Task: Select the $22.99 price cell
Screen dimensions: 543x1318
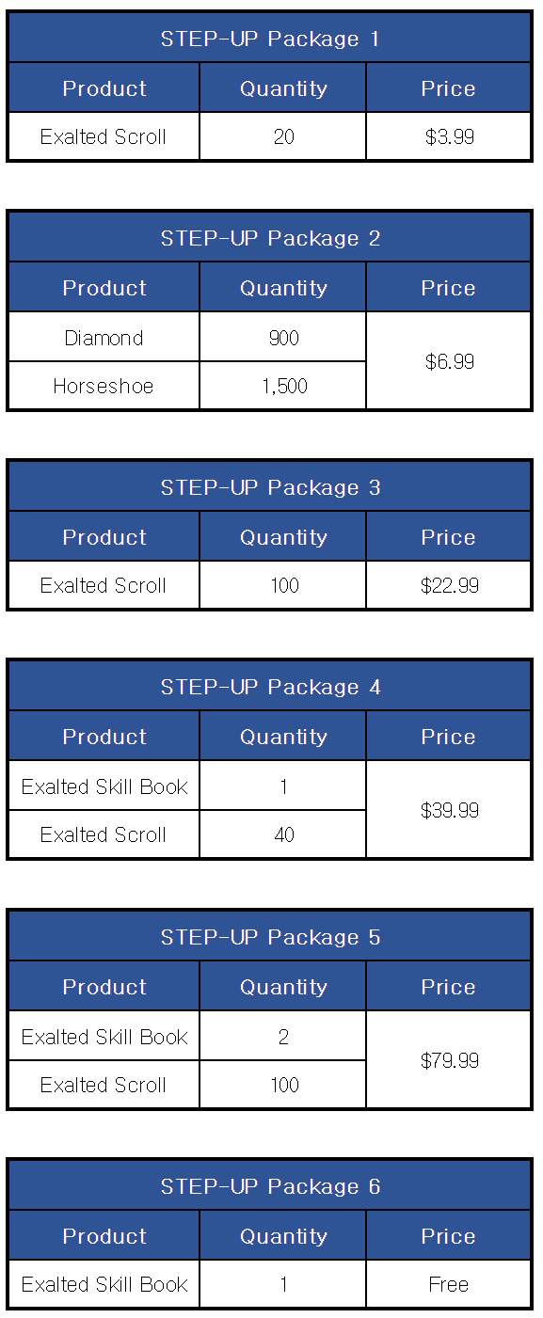Action: click(449, 585)
